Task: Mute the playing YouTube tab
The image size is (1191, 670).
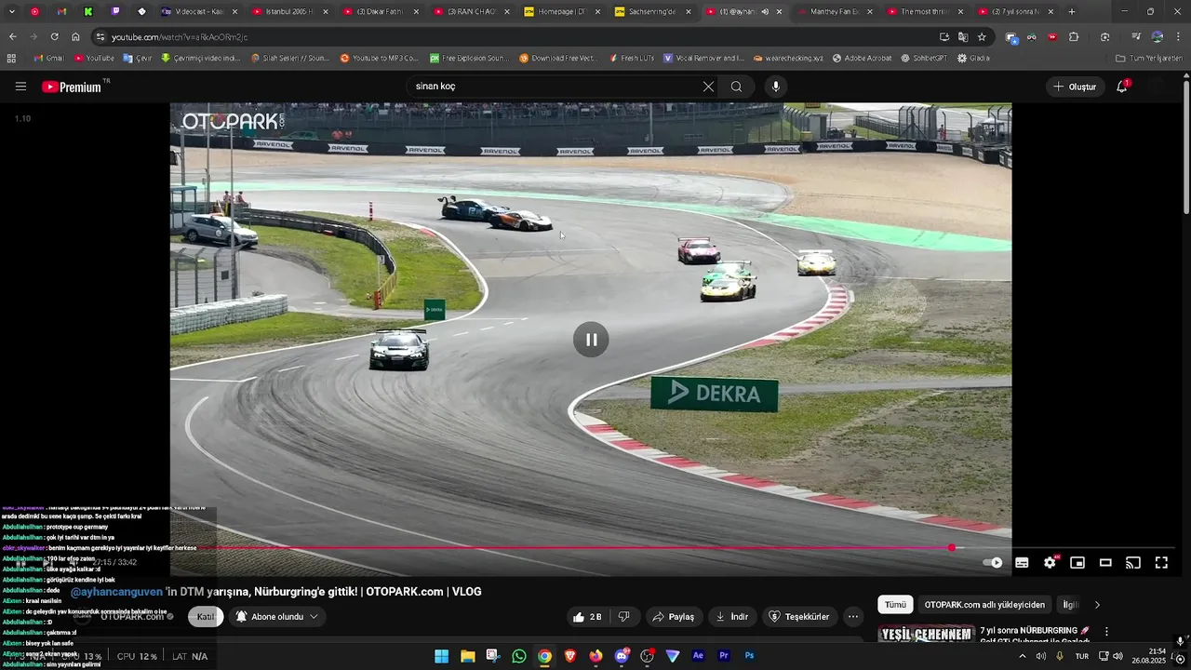Action: click(764, 11)
